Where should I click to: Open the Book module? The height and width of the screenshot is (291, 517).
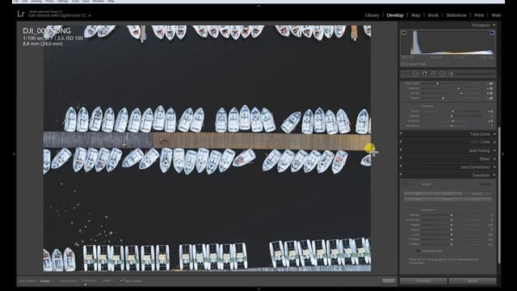[433, 15]
